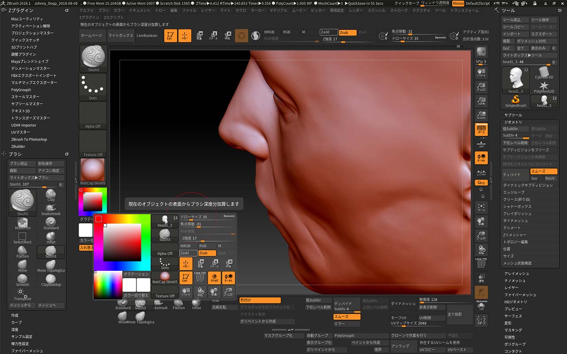The height and width of the screenshot is (354, 567).
Task: Open the MatCap Skin05 material in left shelf
Action: 93,172
